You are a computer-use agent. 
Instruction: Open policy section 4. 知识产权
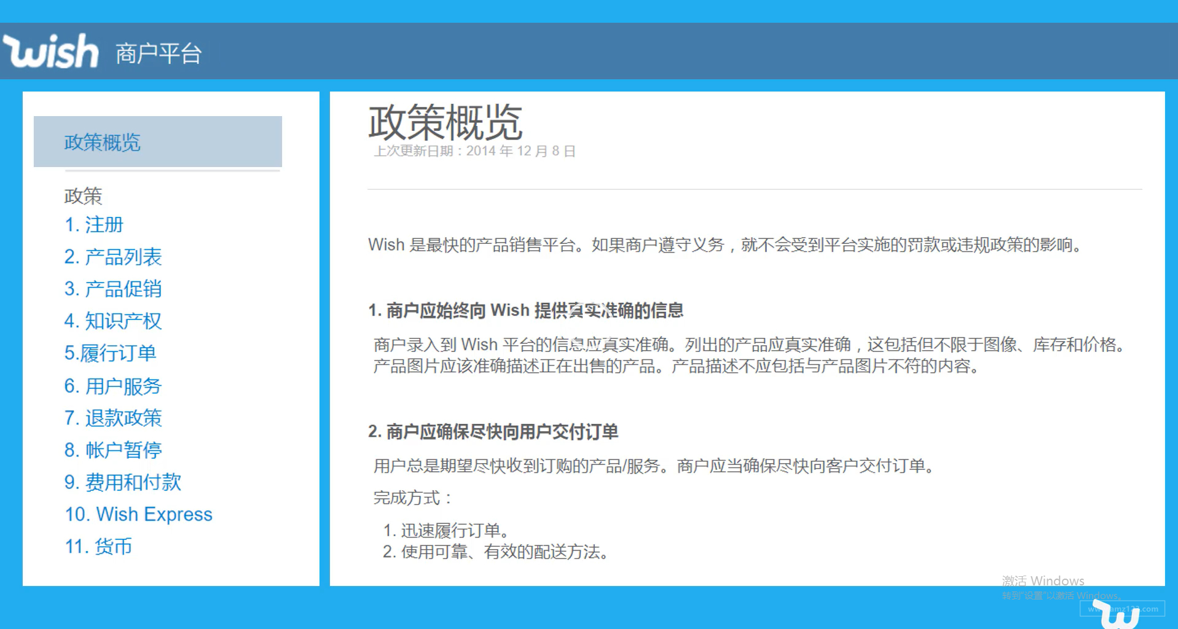click(x=113, y=321)
